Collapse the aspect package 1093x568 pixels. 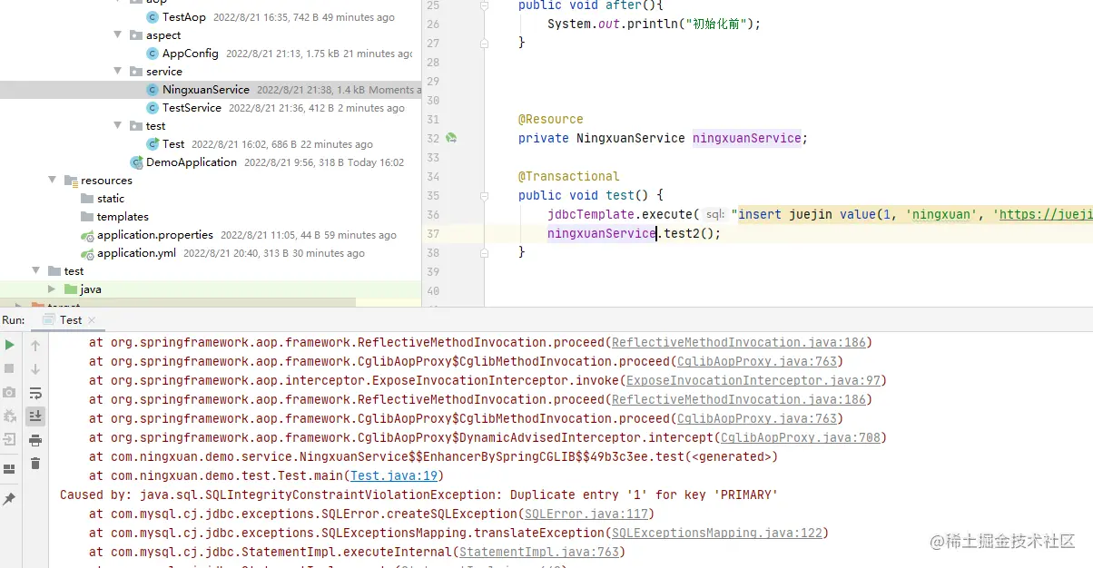pyautogui.click(x=117, y=34)
